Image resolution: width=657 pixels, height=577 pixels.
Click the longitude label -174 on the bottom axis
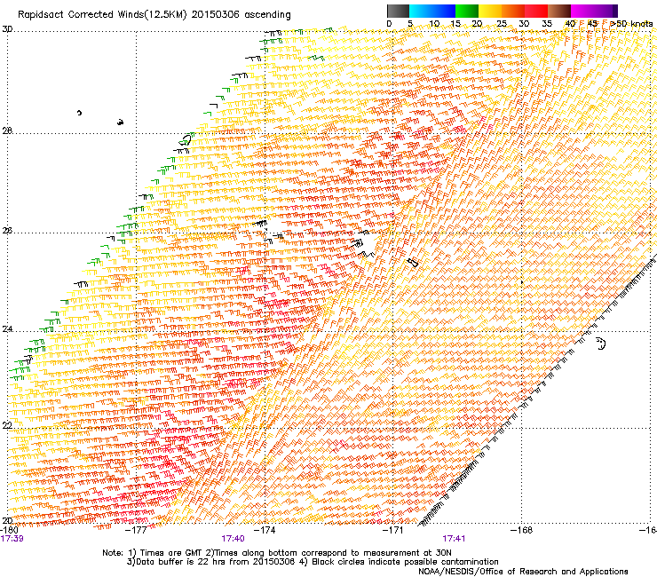click(x=265, y=530)
